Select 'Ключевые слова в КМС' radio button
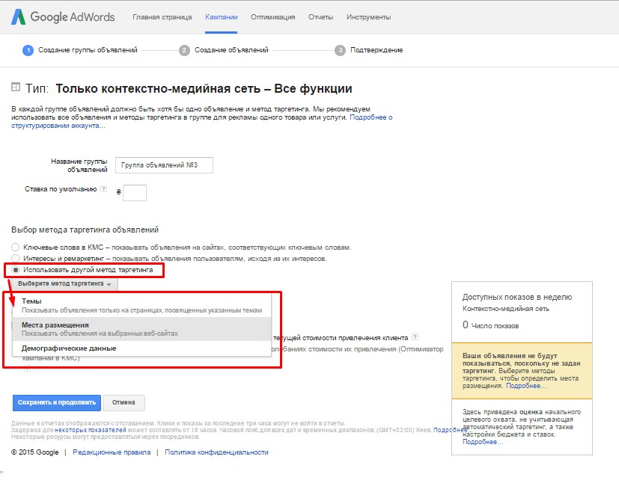Image resolution: width=619 pixels, height=492 pixels. click(16, 247)
